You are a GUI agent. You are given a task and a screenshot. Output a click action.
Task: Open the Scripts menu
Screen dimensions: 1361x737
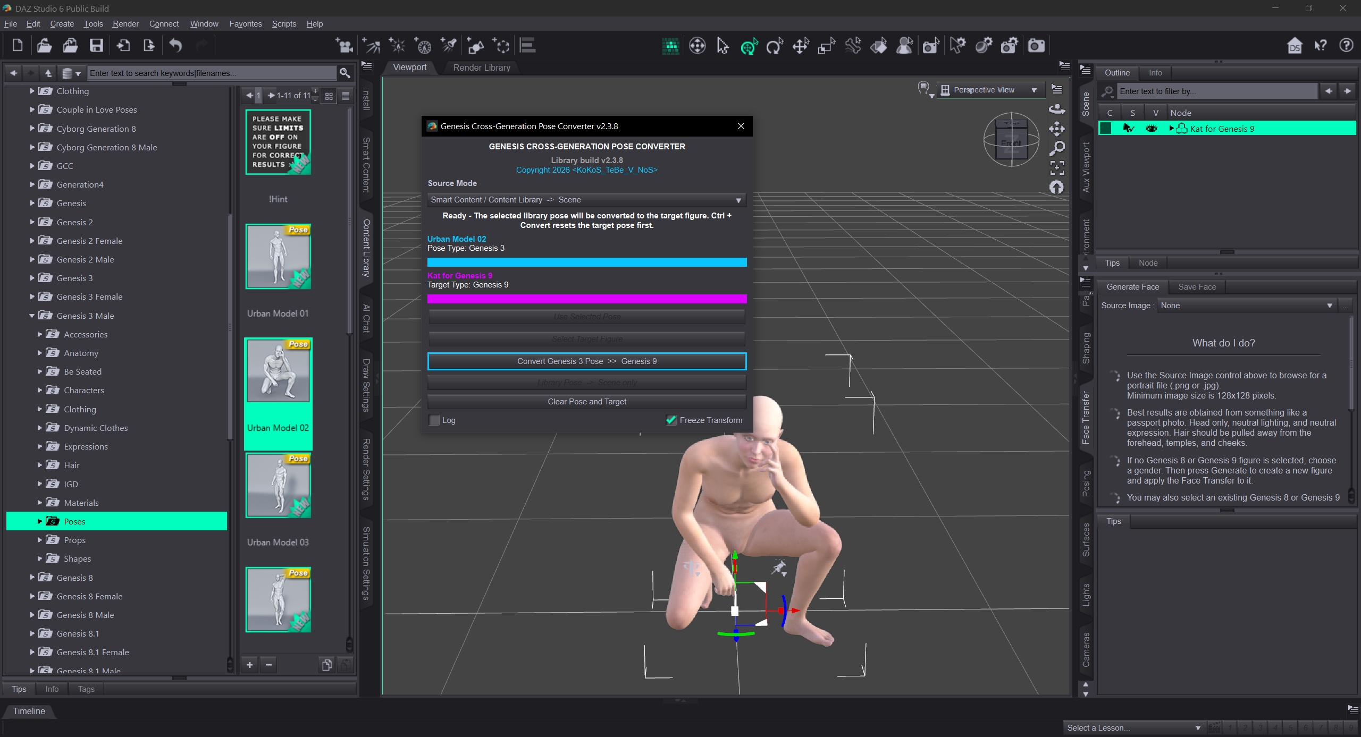pyautogui.click(x=284, y=24)
